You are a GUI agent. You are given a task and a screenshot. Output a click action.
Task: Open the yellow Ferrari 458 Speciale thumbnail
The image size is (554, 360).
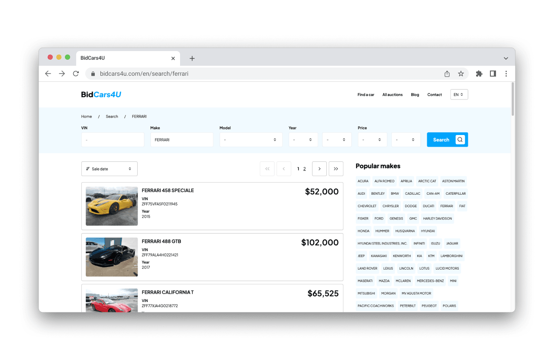[112, 206]
